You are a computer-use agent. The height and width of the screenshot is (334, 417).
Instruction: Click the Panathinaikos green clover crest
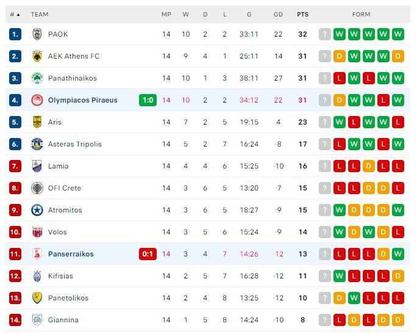point(37,78)
